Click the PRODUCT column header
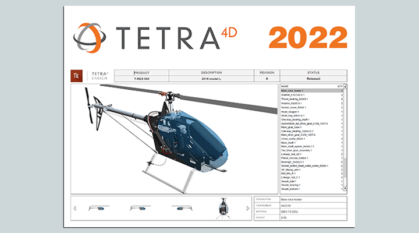Viewport: 419px width, 233px height. [x=141, y=73]
